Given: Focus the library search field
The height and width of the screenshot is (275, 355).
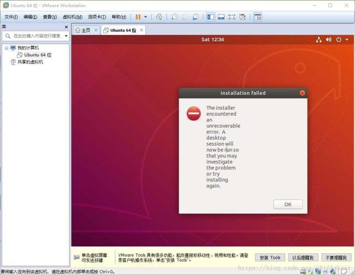Looking at the screenshot, I should (x=35, y=36).
